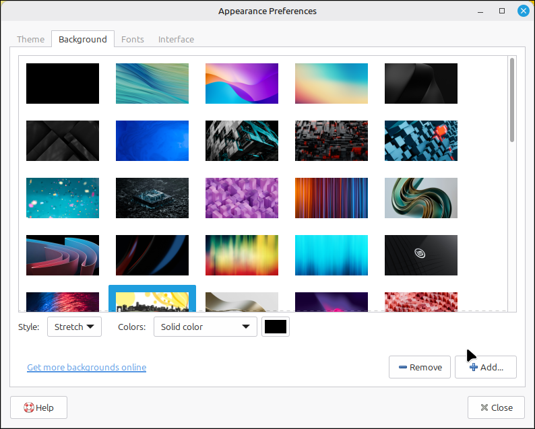Open the Fonts tab
Viewport: 535px width, 429px height.
click(133, 39)
